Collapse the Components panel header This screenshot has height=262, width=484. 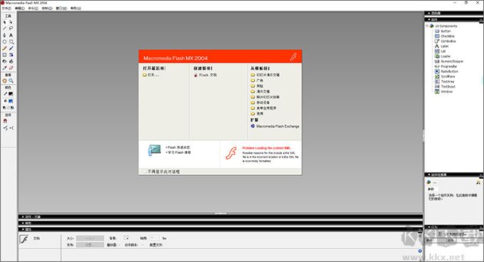(x=429, y=19)
